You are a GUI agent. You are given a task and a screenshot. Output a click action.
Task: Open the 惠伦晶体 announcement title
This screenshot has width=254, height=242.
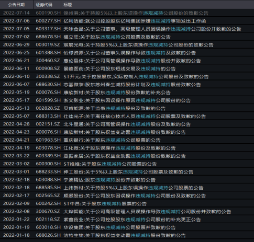pos(132,61)
